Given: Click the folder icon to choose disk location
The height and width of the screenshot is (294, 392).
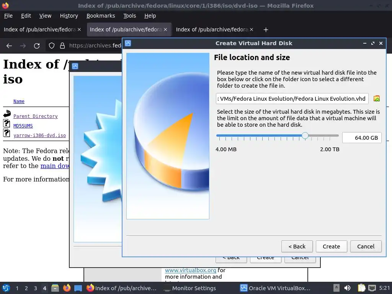Looking at the screenshot, I should tap(377, 98).
